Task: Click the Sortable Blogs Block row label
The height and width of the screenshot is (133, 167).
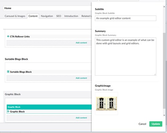Action: 21,72
